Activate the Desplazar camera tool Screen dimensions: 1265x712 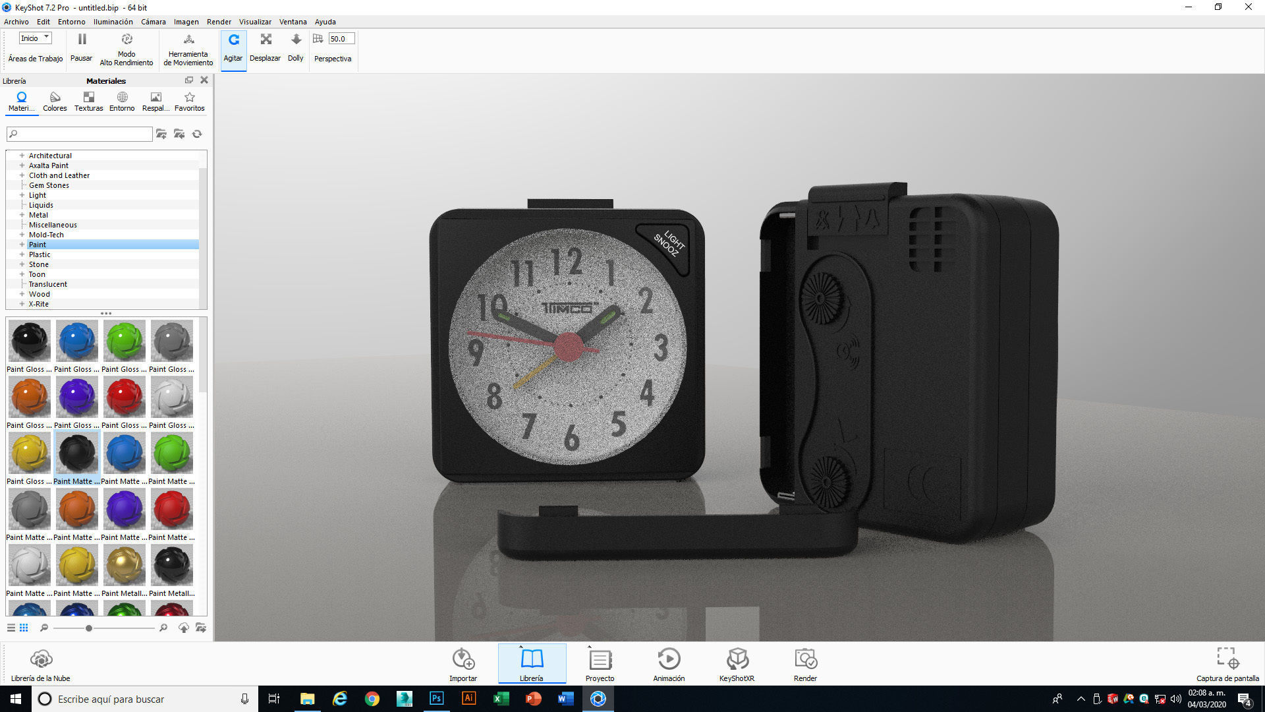(265, 48)
